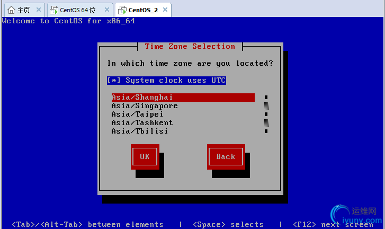Viewport: 385px width, 229px height.
Task: Click the time zone list scrollbar
Action: (x=266, y=114)
